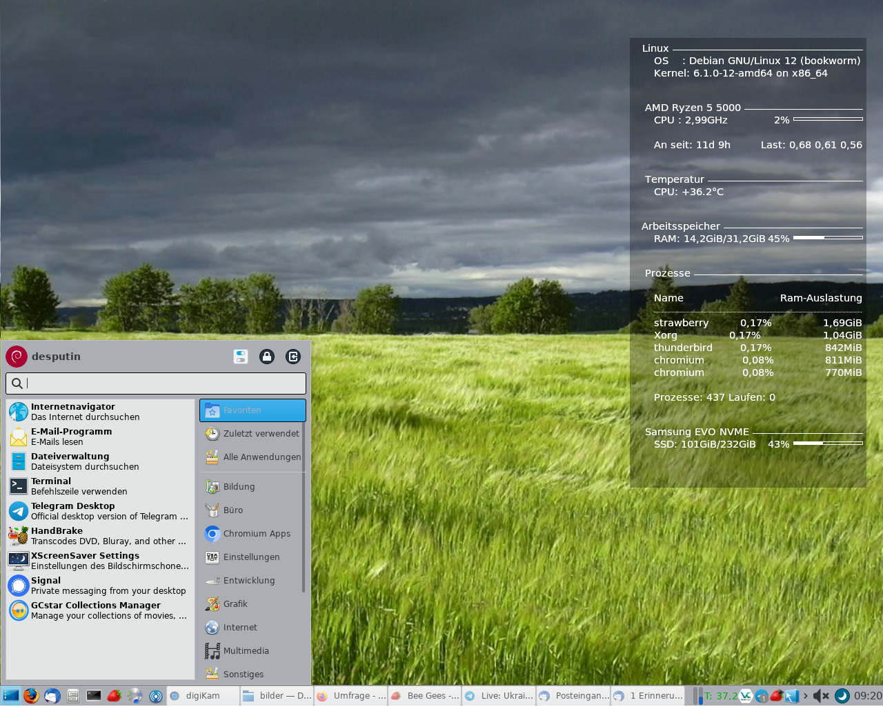883x718 pixels.
Task: Switch to Live: Ukrai... Telegram window
Action: click(499, 696)
